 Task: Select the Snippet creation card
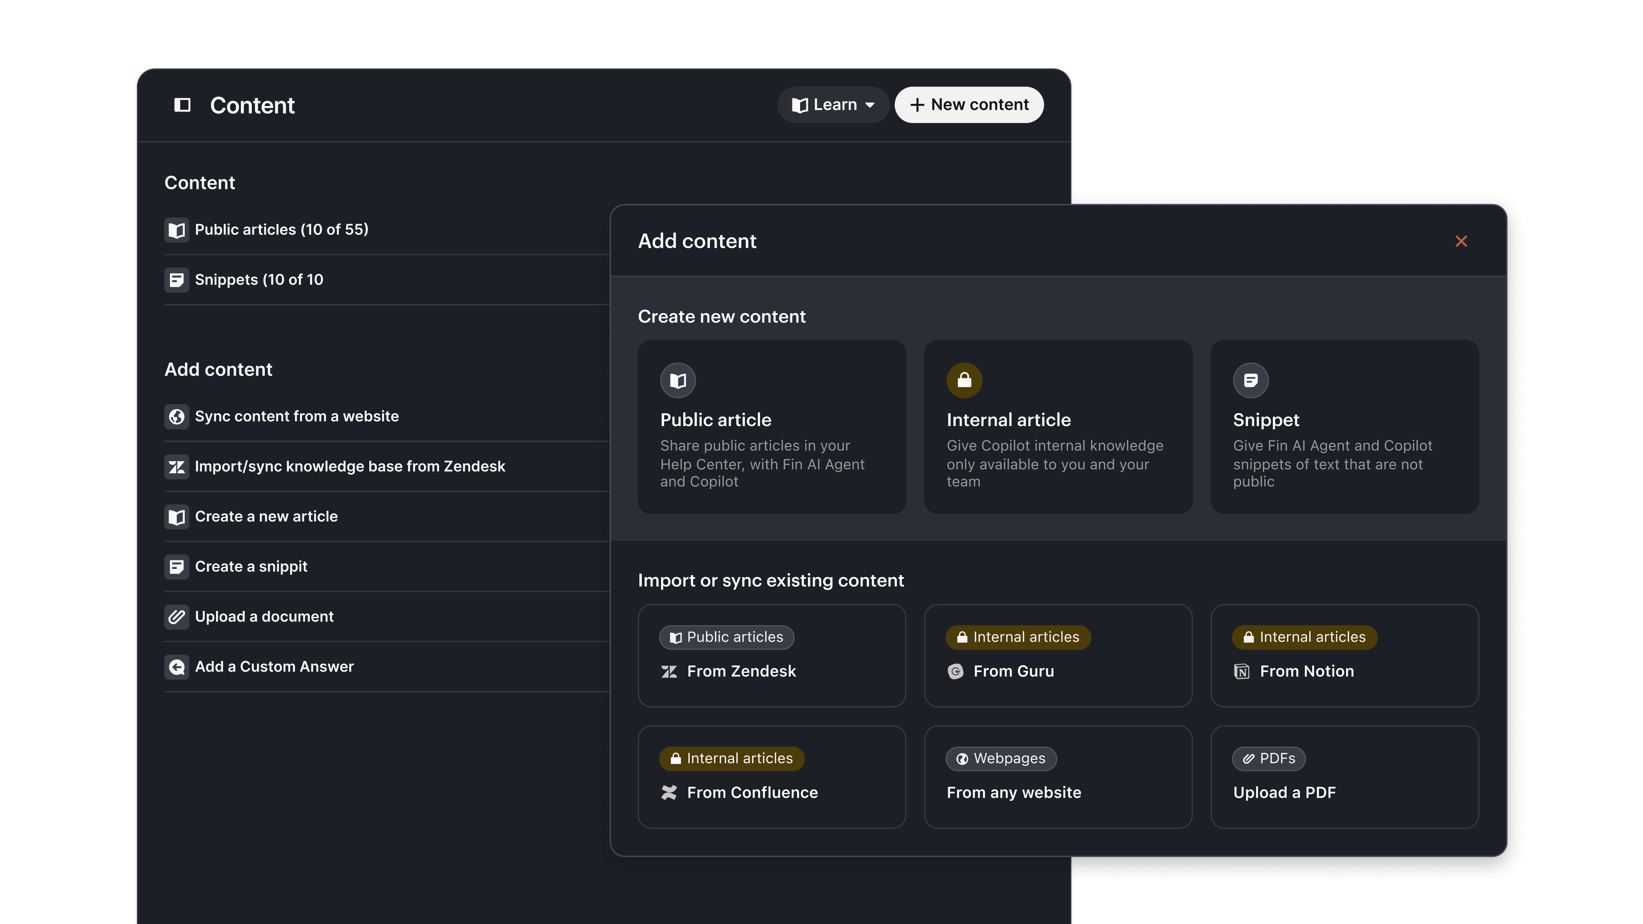click(1344, 426)
